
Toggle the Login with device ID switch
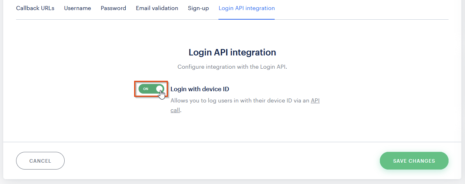151,89
